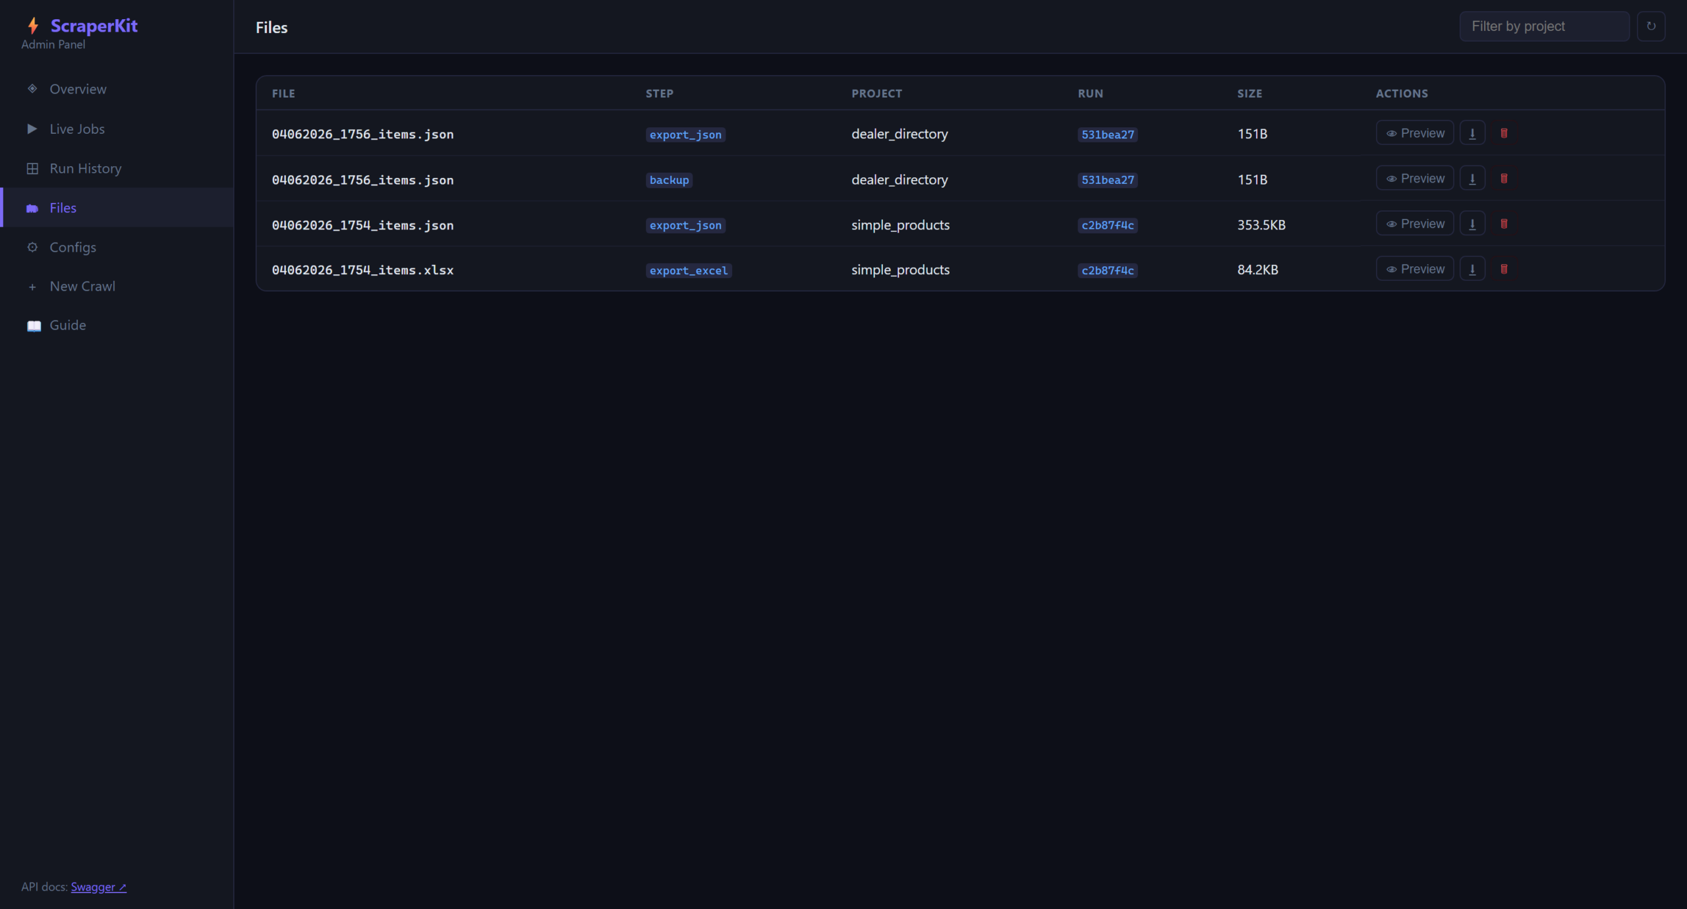
Task: Click the 84.2KB size value
Action: (1257, 270)
